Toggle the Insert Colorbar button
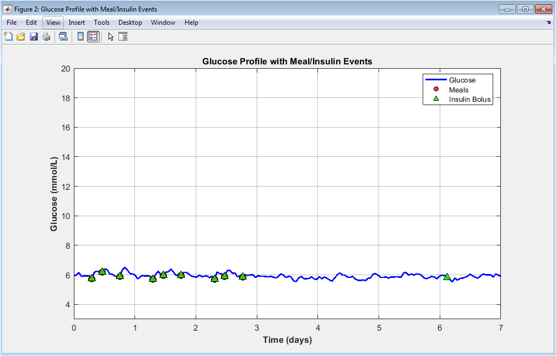 point(80,37)
